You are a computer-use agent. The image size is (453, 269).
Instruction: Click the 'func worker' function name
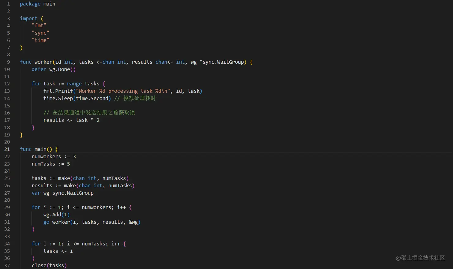[x=43, y=62]
